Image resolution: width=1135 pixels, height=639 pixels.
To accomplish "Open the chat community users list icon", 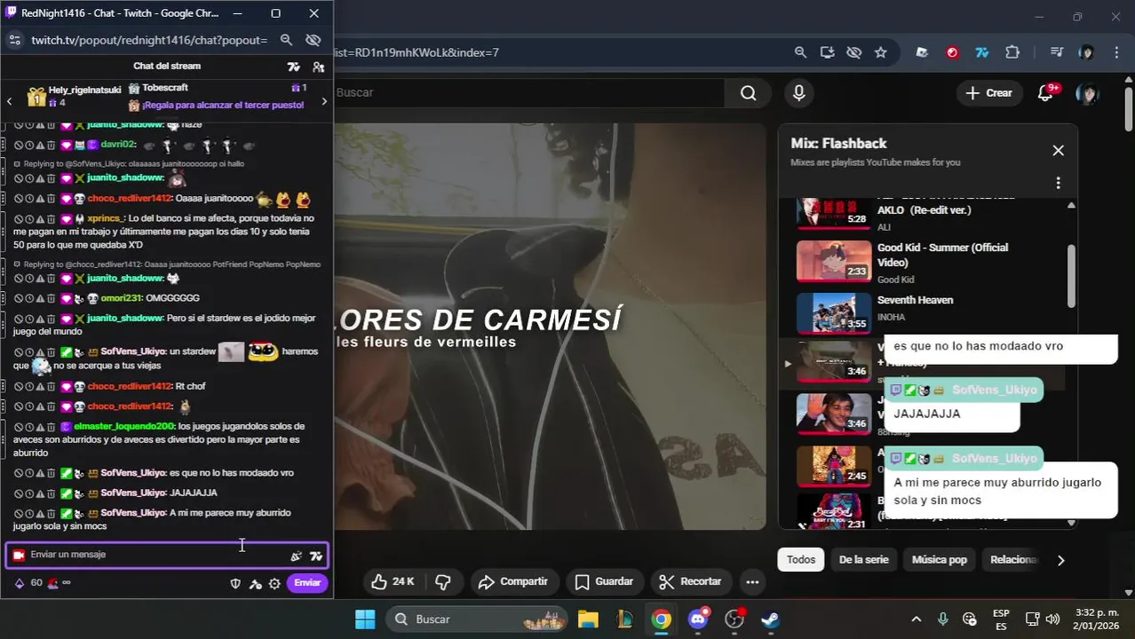I will click(x=318, y=67).
